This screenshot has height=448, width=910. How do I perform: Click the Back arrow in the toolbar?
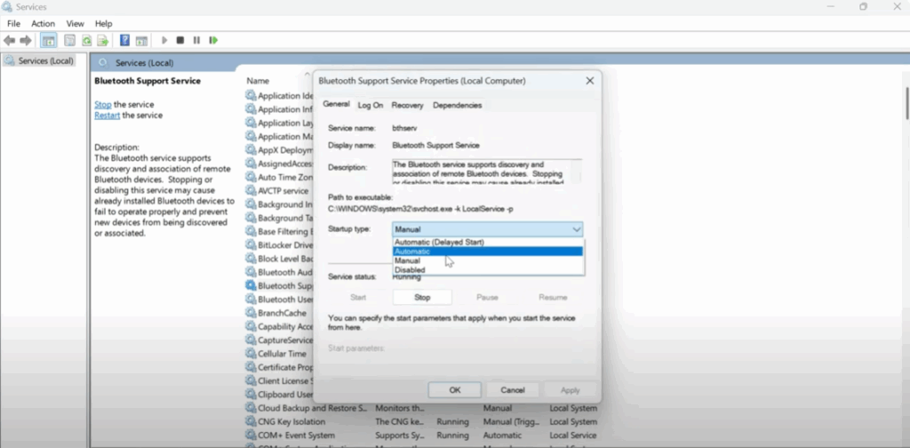pyautogui.click(x=9, y=40)
